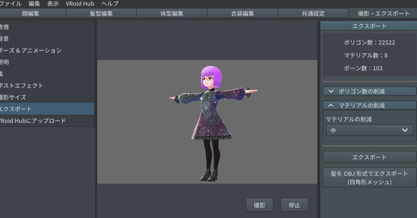
Task: Select エクスポート in the left sidebar
Action: pyautogui.click(x=47, y=109)
